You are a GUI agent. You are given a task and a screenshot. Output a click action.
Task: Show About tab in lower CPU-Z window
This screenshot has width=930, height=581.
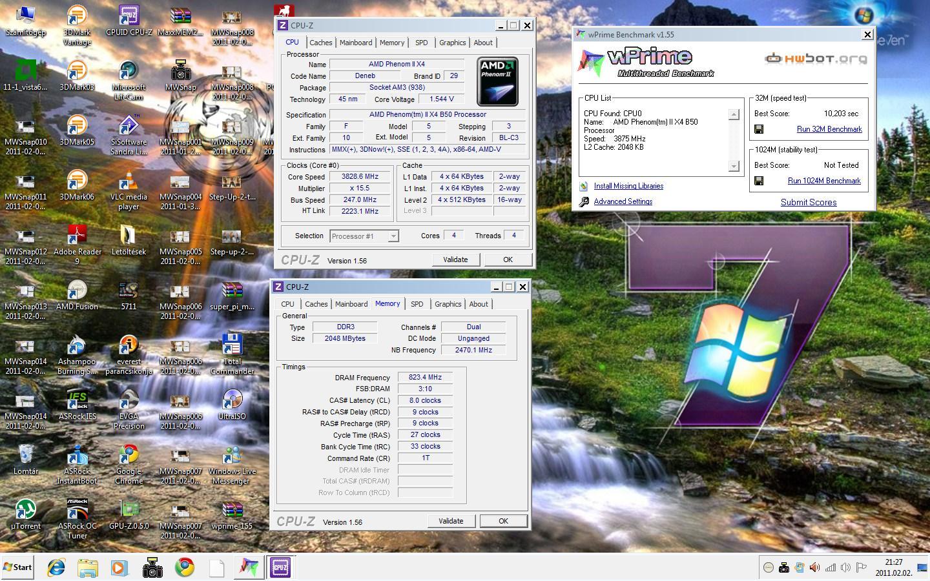[x=479, y=304]
